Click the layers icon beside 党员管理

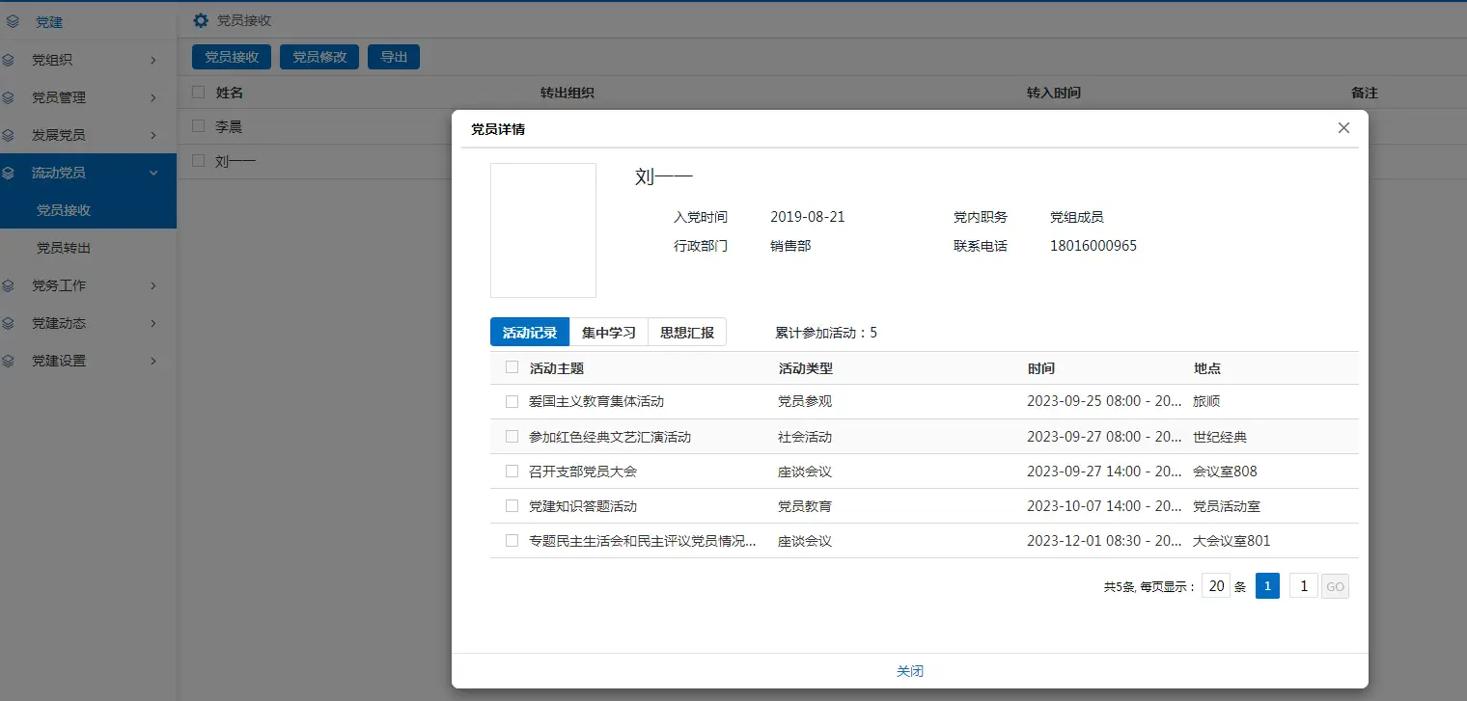coord(9,97)
